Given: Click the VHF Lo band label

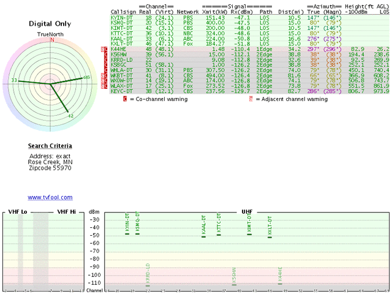Looking at the screenshot, I should pos(18,212).
